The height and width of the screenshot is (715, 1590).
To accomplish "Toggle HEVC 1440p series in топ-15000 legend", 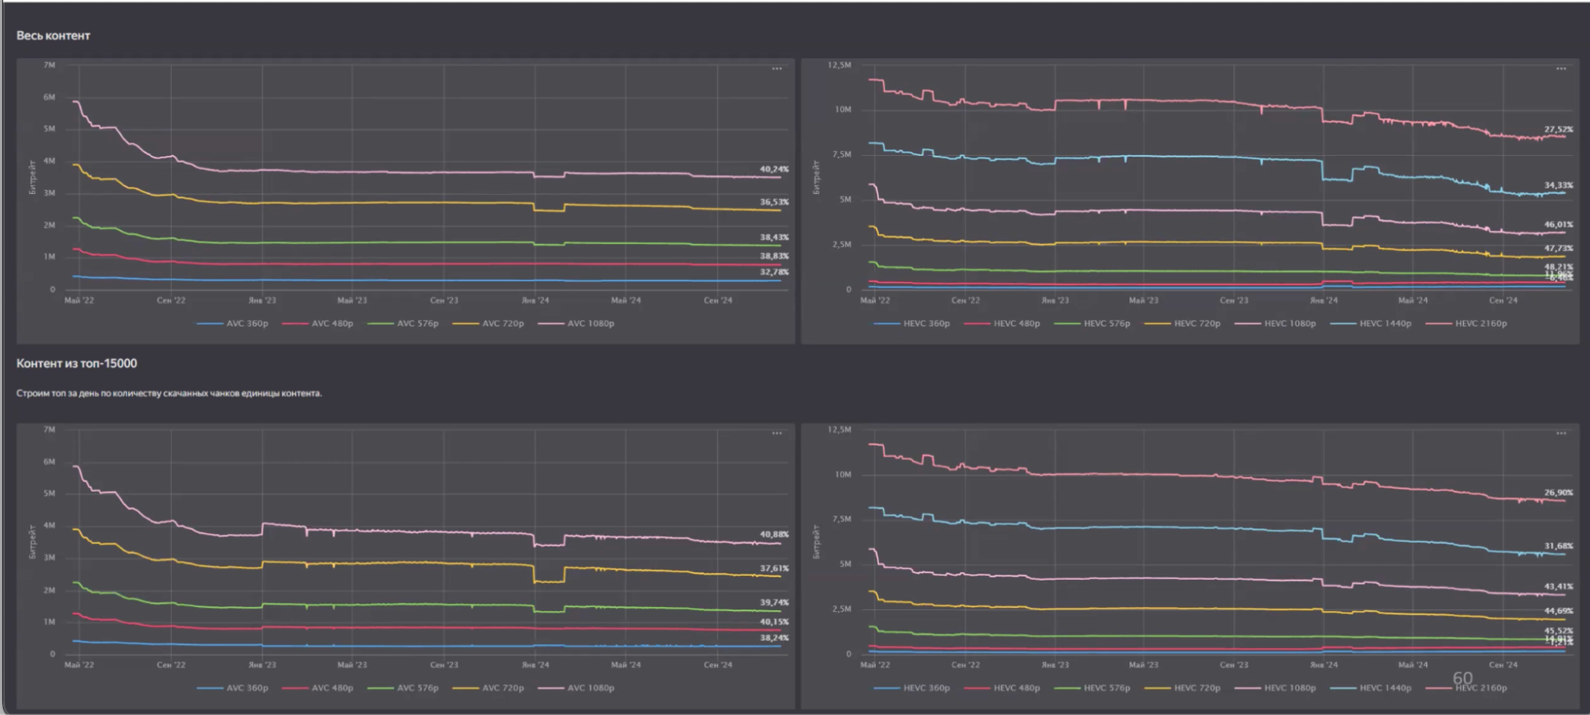I will point(1370,688).
